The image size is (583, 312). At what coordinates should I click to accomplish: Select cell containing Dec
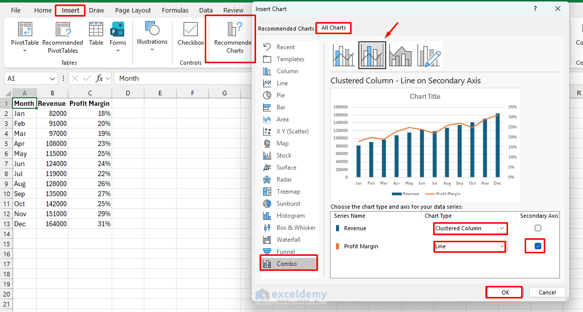25,224
